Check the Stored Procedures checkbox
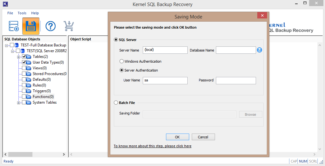Screen dimensions: 325x166 pyautogui.click(x=24, y=74)
